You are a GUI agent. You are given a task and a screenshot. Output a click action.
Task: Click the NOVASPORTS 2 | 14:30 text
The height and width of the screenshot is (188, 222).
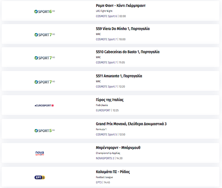click(x=109, y=158)
